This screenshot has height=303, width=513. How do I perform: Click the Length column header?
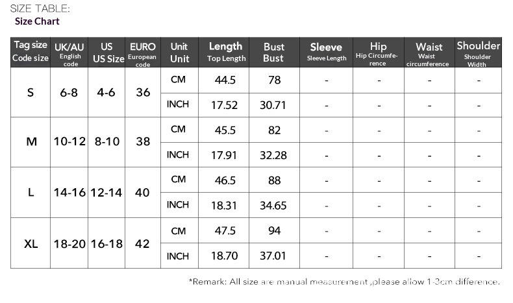(x=225, y=52)
